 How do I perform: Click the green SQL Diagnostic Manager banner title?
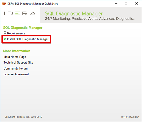74,14
